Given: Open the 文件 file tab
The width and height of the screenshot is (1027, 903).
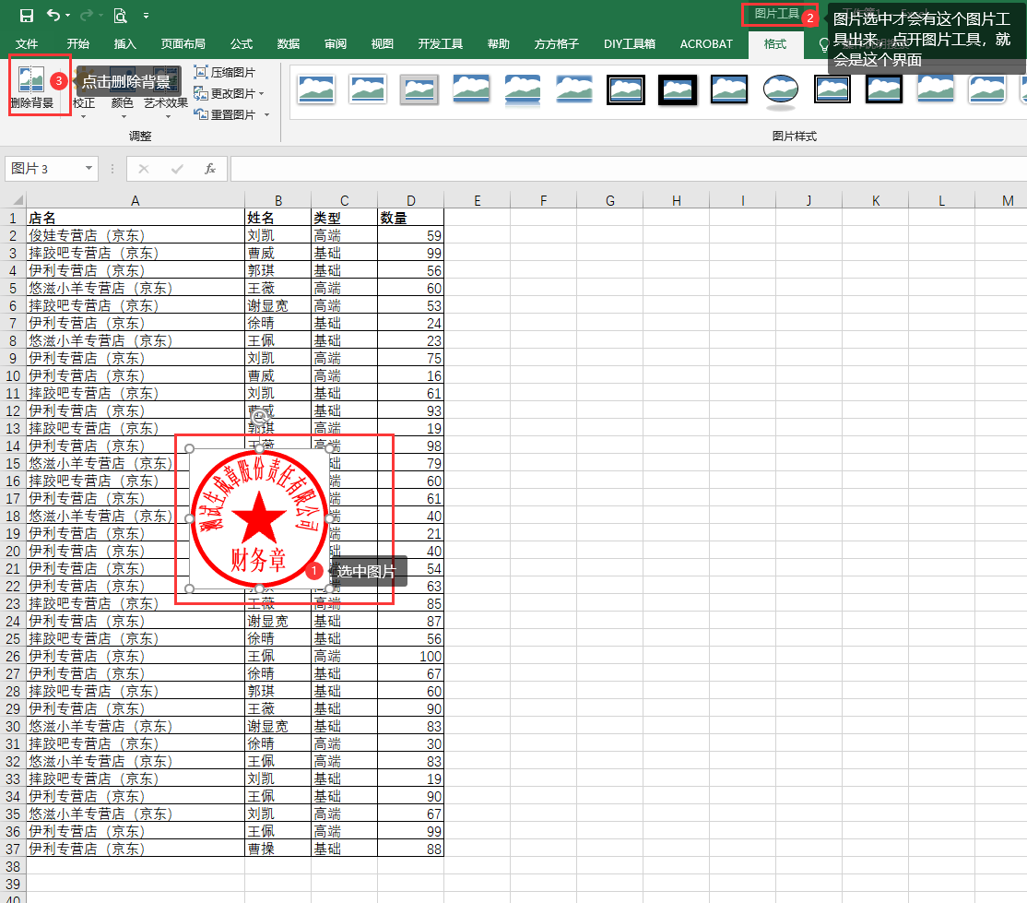Looking at the screenshot, I should [x=26, y=44].
